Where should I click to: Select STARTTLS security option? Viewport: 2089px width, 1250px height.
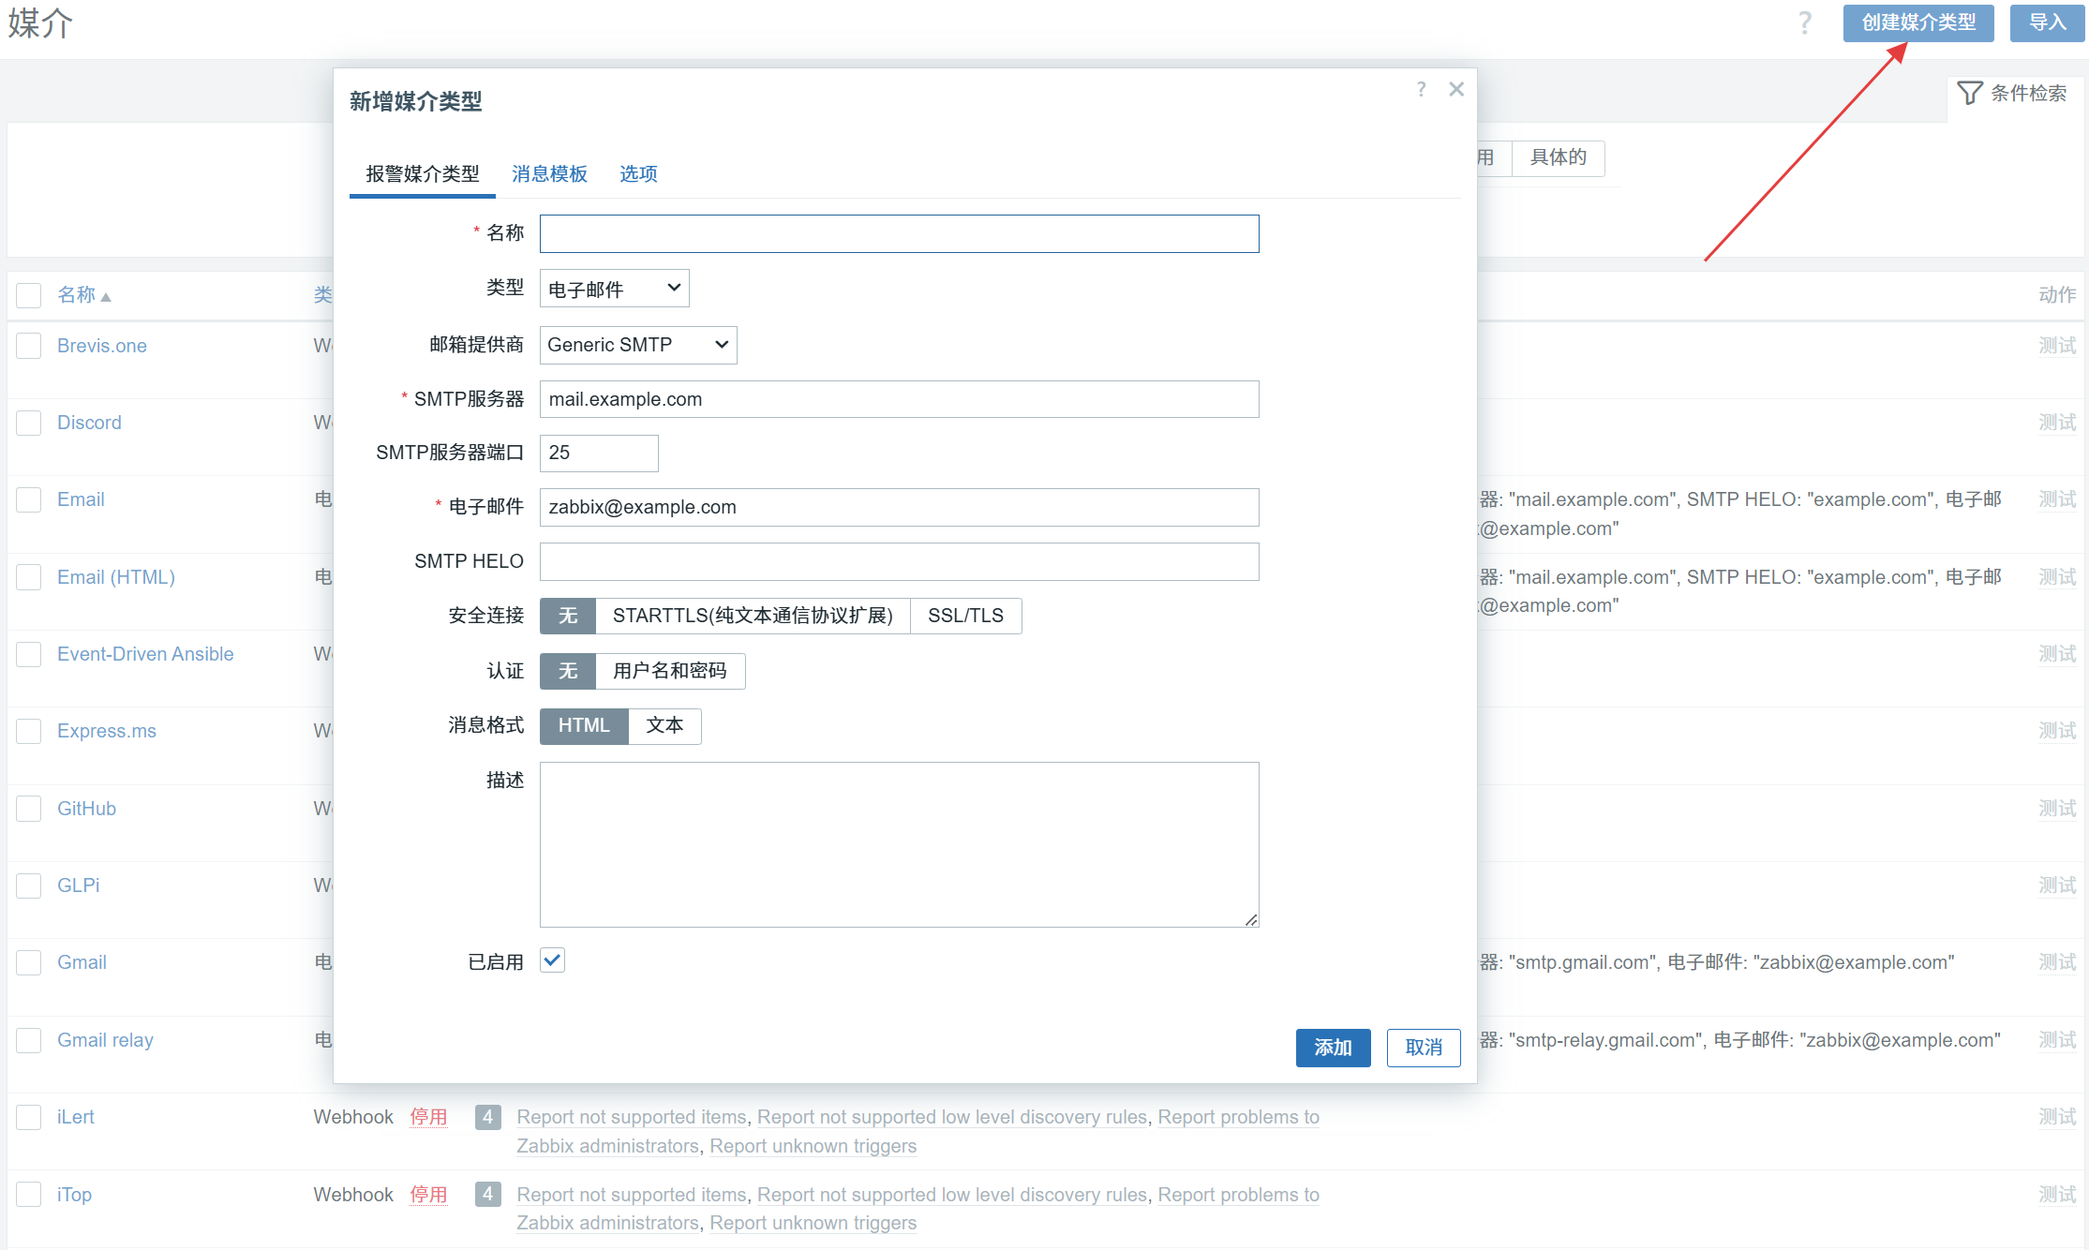[x=753, y=616]
